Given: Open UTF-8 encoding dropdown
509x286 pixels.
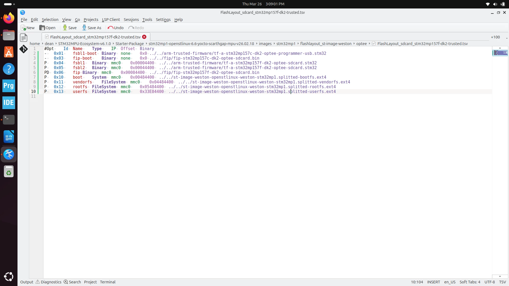Looking at the screenshot, I should (490, 282).
